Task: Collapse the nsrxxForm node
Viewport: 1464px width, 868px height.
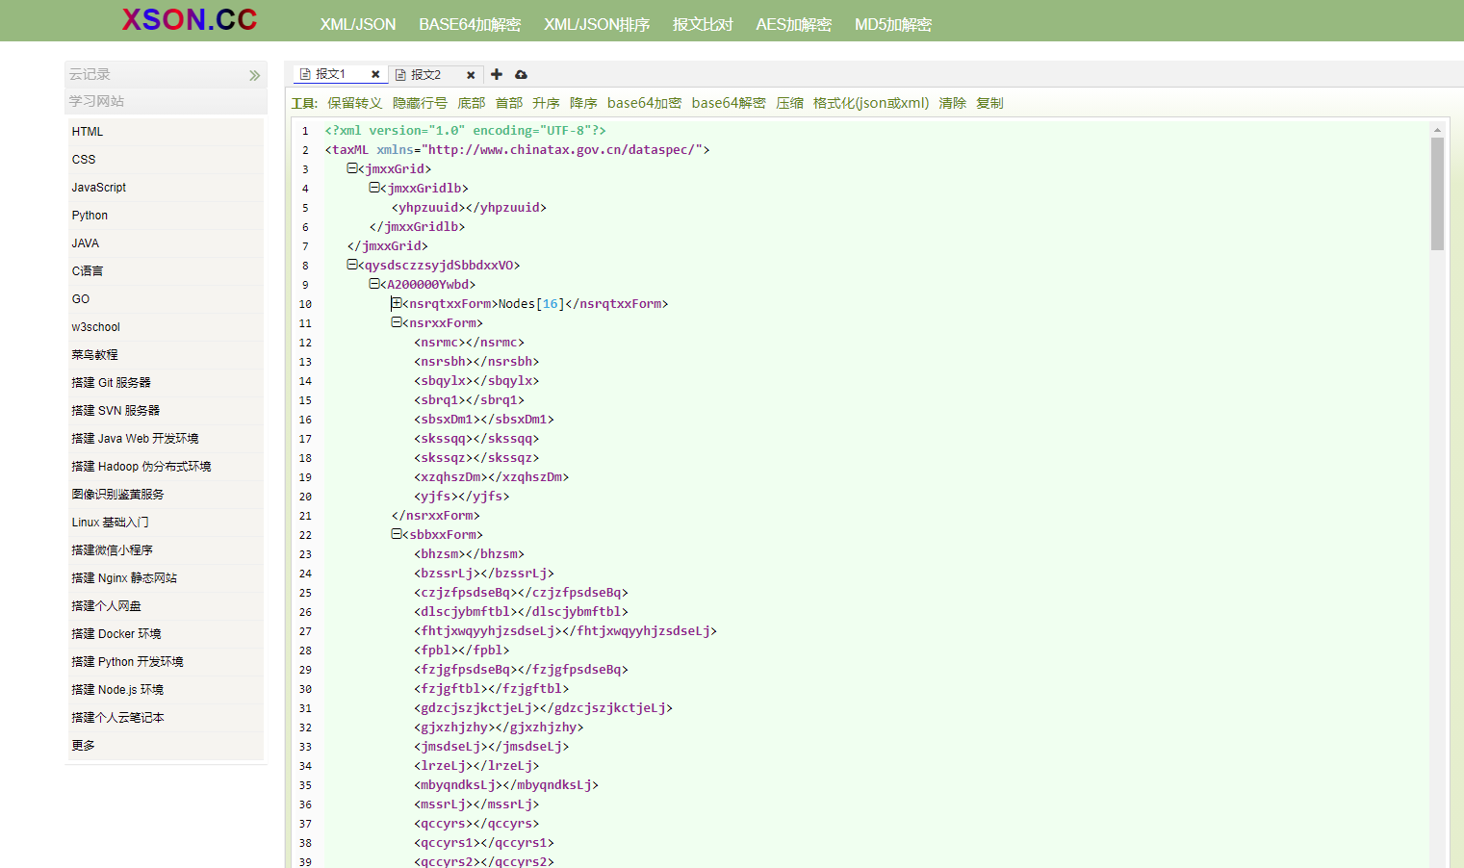Action: tap(397, 322)
